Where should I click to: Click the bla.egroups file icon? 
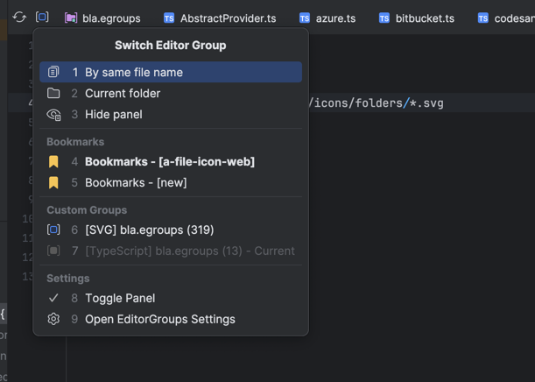pos(71,18)
